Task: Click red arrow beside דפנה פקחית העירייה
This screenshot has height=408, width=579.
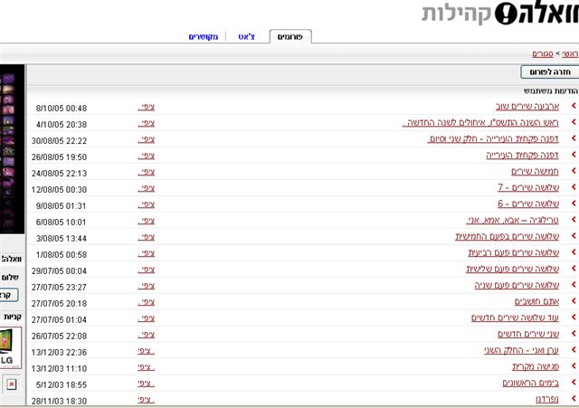Action: tap(573, 156)
